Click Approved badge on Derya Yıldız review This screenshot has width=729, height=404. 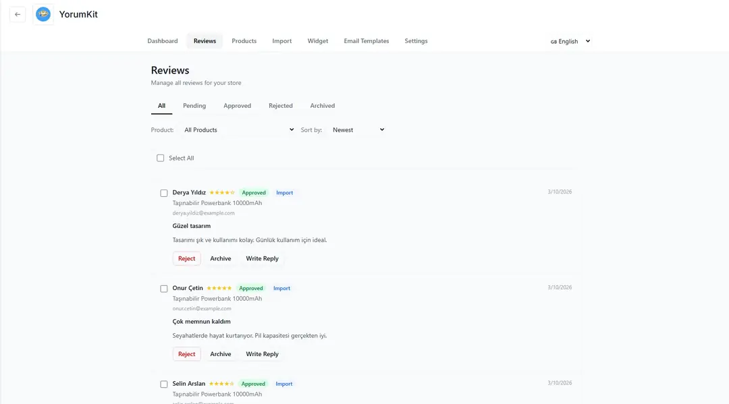click(x=254, y=193)
